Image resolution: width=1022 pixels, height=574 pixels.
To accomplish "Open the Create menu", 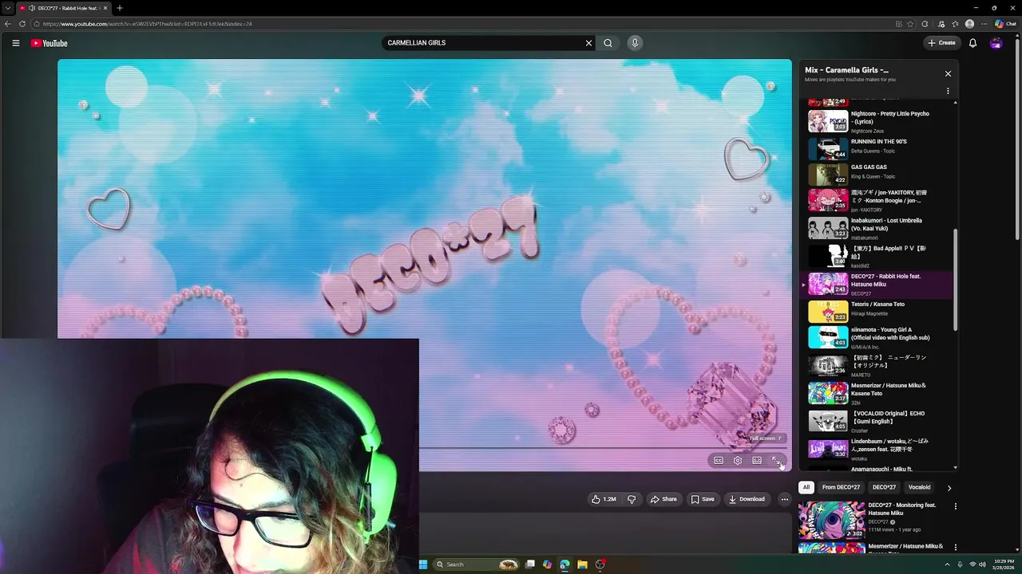I will tap(941, 43).
